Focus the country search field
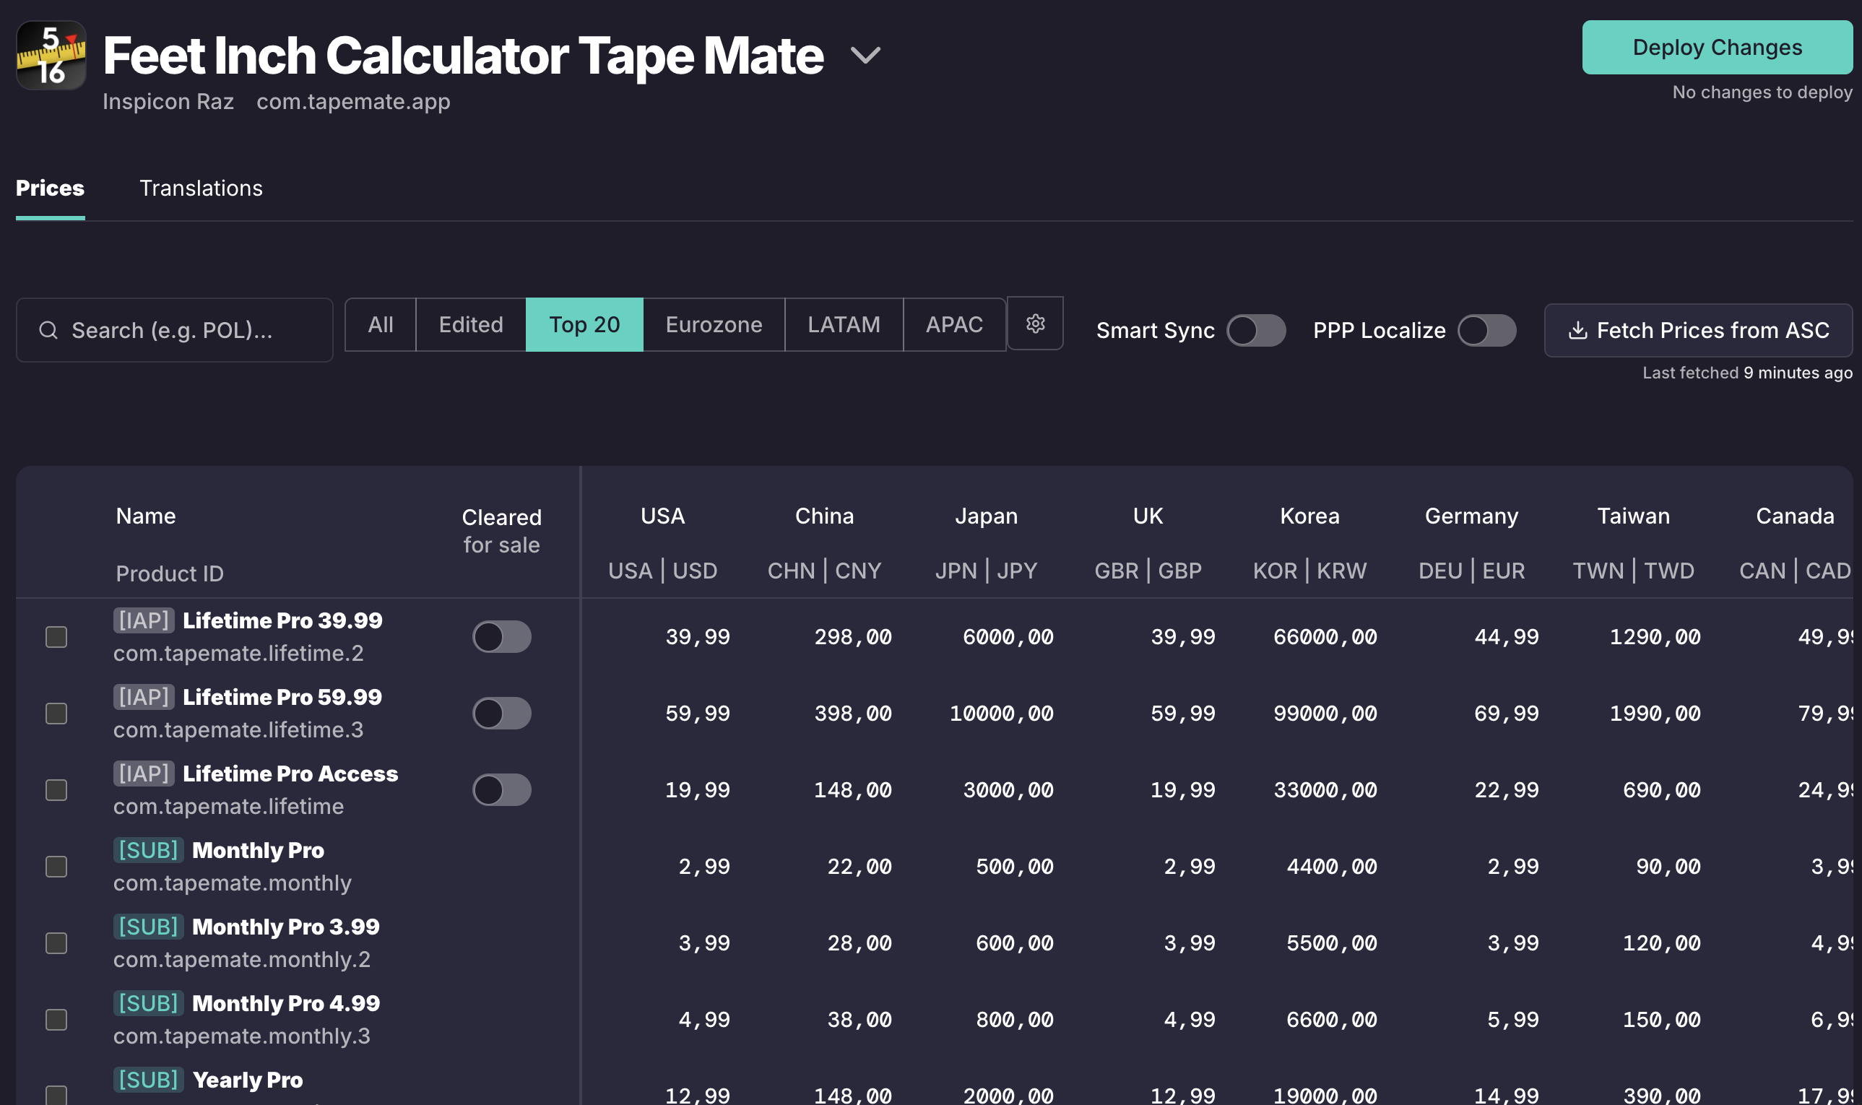Screen dimensions: 1862x1105 click(174, 330)
